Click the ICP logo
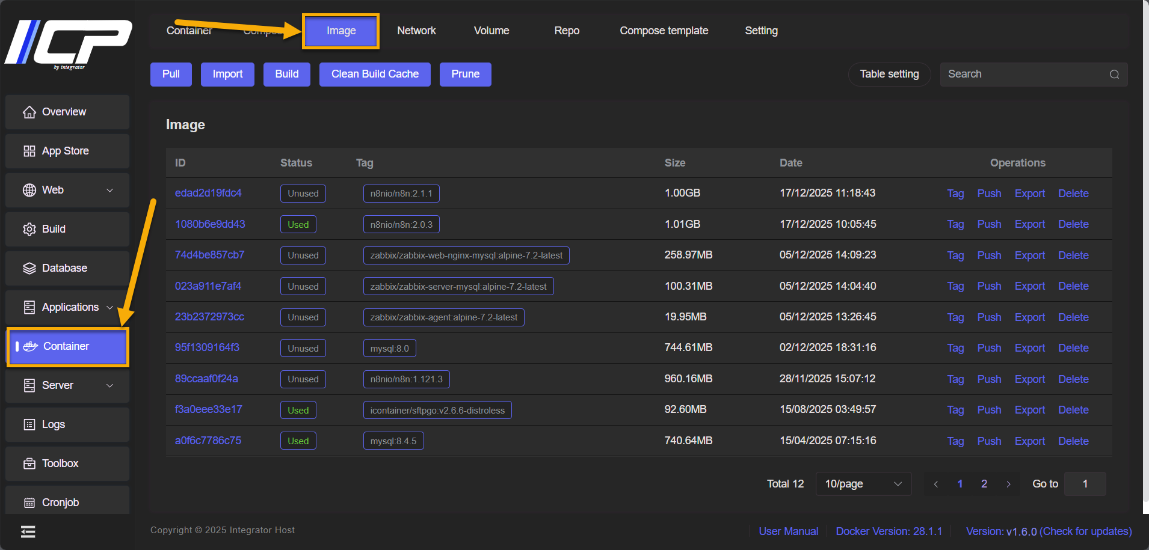The width and height of the screenshot is (1149, 550). click(68, 44)
